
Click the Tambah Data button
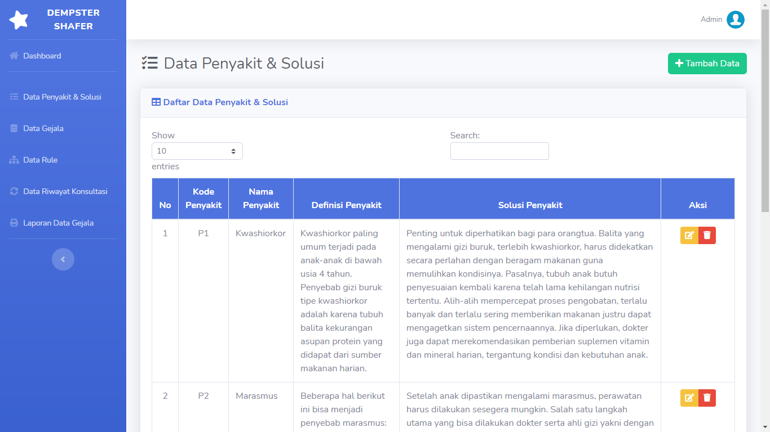click(x=707, y=64)
